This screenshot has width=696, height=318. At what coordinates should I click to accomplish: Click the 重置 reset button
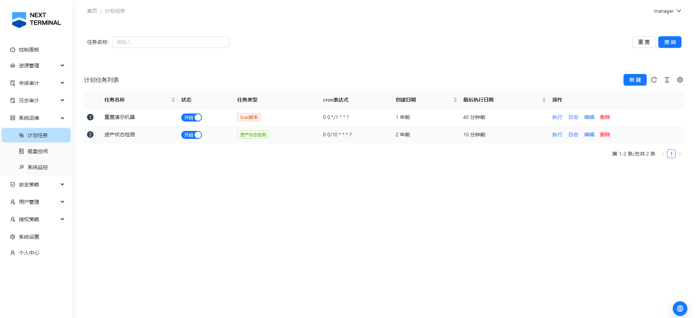pyautogui.click(x=644, y=42)
